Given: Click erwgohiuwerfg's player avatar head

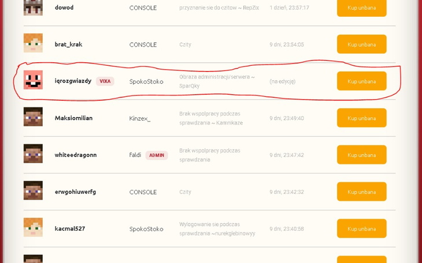Looking at the screenshot, I should (x=33, y=191).
